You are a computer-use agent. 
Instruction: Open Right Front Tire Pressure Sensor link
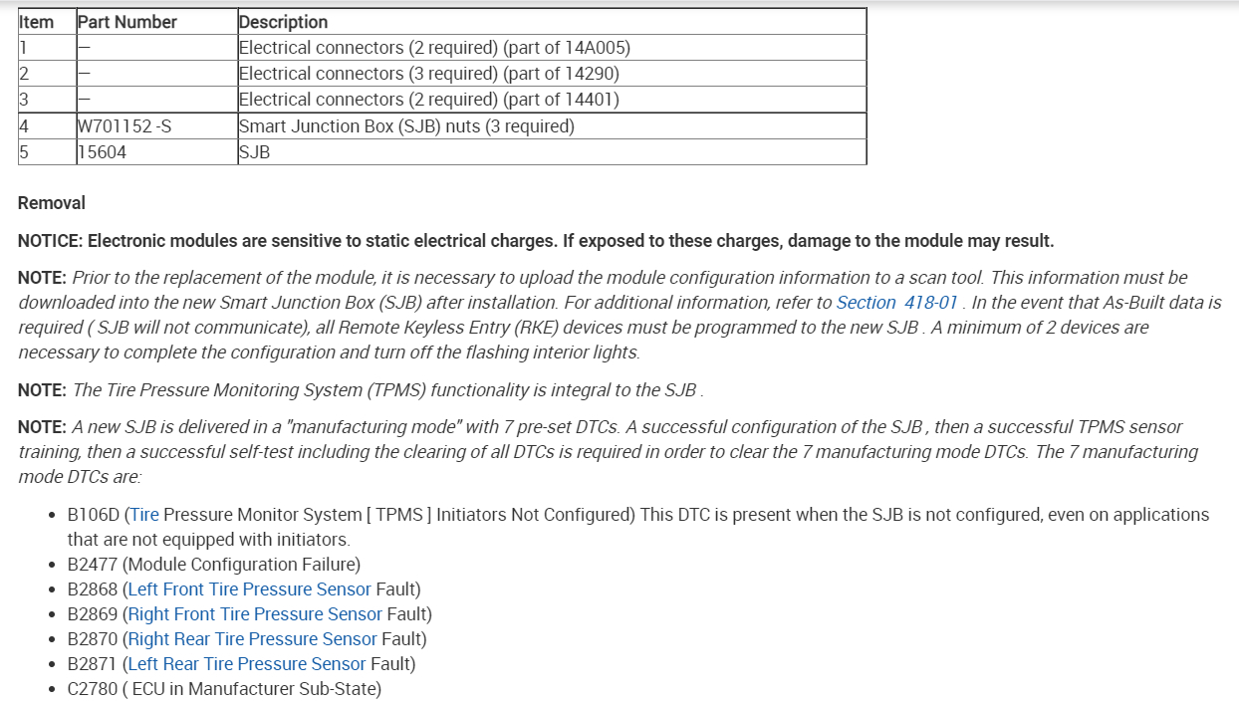point(255,614)
